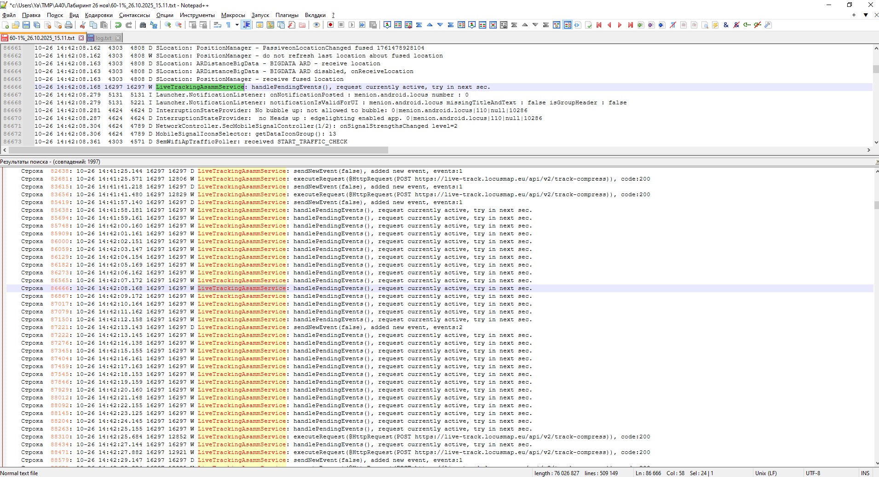Click the Cut scissors icon
Image resolution: width=879 pixels, height=477 pixels.
(83, 25)
